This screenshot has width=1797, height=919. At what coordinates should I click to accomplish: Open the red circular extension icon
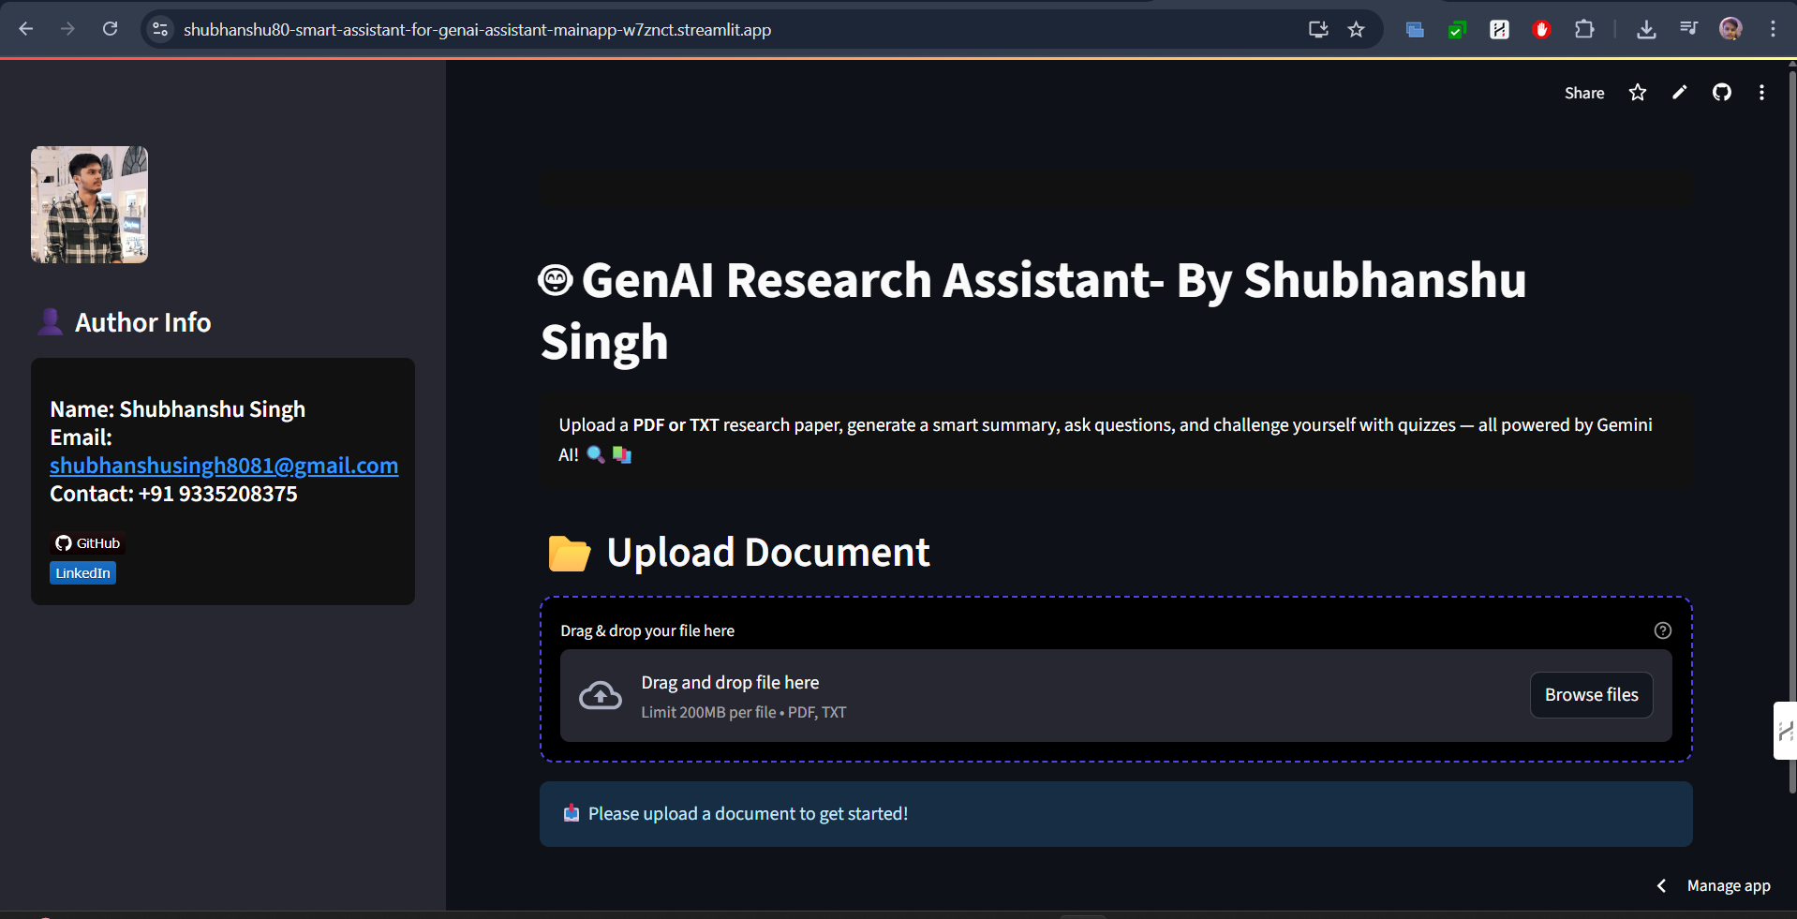(1541, 30)
